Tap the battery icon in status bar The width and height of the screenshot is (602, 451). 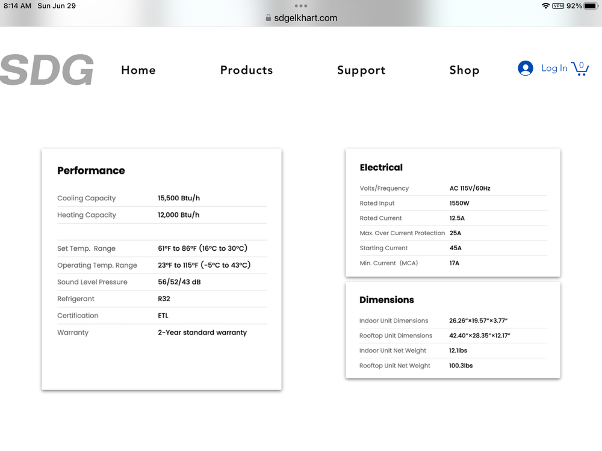(x=590, y=6)
